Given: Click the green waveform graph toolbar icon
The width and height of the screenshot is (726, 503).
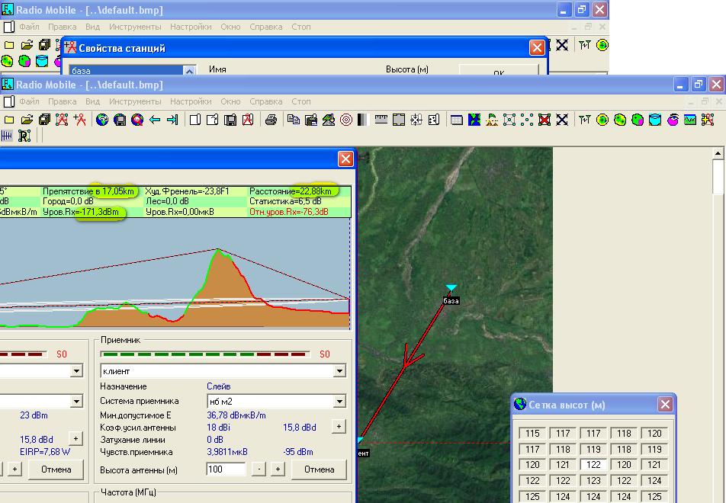Looking at the screenshot, I should pyautogui.click(x=691, y=120).
